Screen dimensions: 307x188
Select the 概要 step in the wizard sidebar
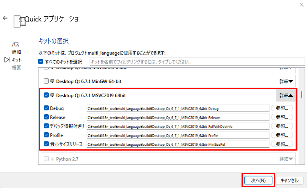(x=16, y=67)
